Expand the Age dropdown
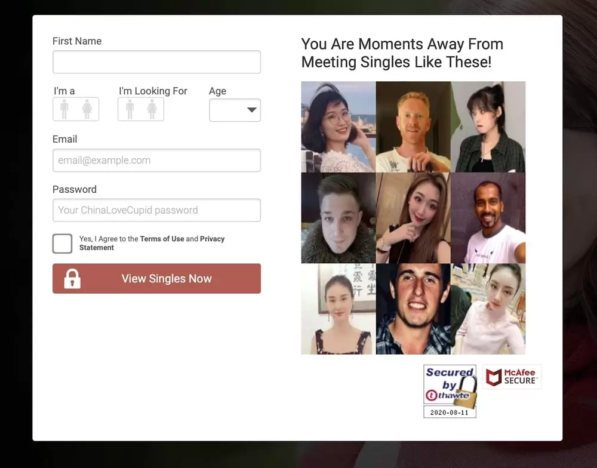 pos(235,110)
